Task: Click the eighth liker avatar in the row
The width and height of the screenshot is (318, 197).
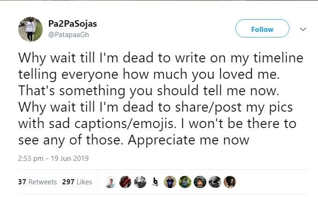Action: point(215,182)
